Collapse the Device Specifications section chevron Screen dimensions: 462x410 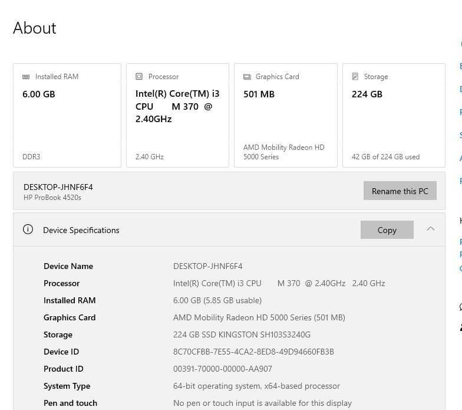click(x=431, y=229)
